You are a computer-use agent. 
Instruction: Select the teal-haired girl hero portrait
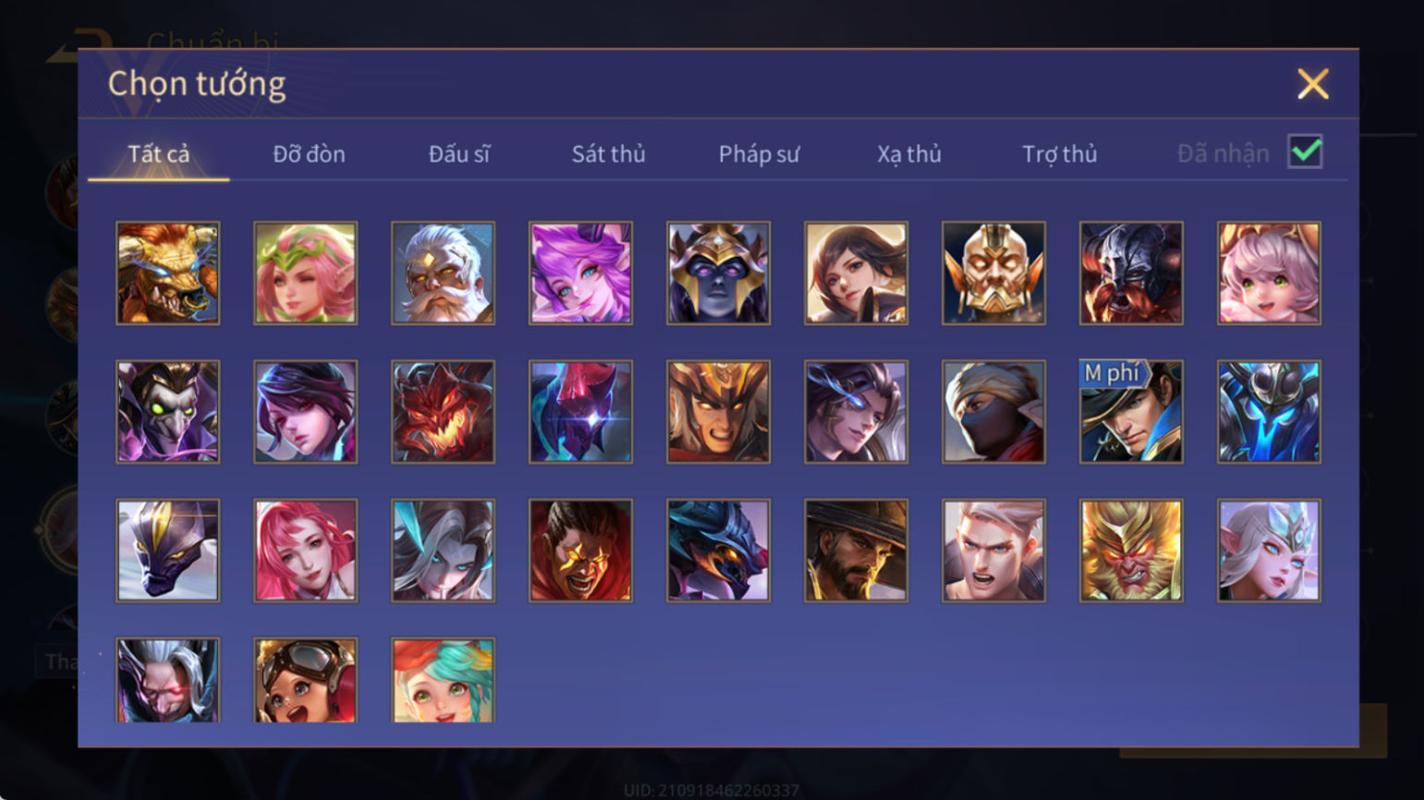(x=443, y=680)
